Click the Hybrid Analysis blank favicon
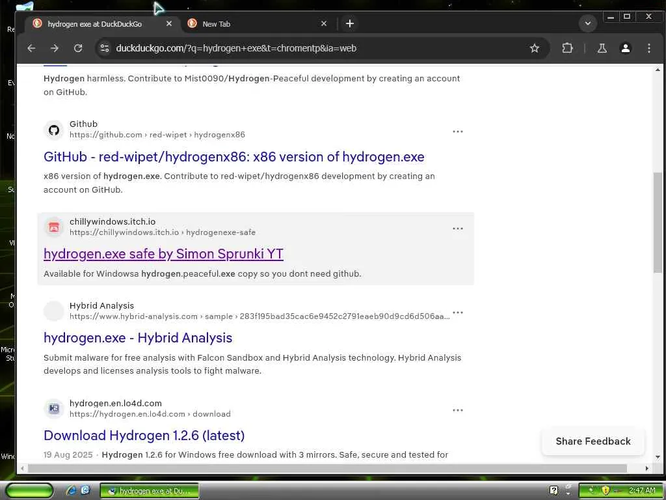The image size is (666, 500). [x=54, y=311]
